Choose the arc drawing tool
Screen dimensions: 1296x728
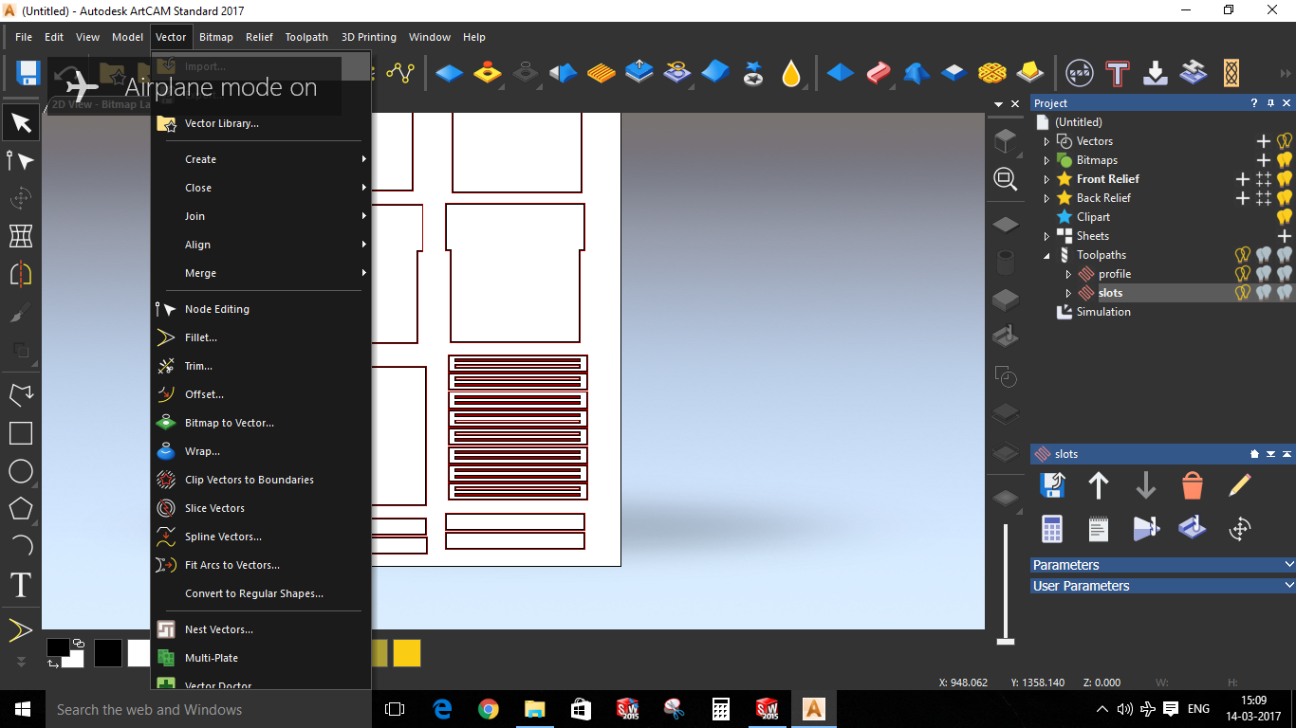(x=21, y=545)
